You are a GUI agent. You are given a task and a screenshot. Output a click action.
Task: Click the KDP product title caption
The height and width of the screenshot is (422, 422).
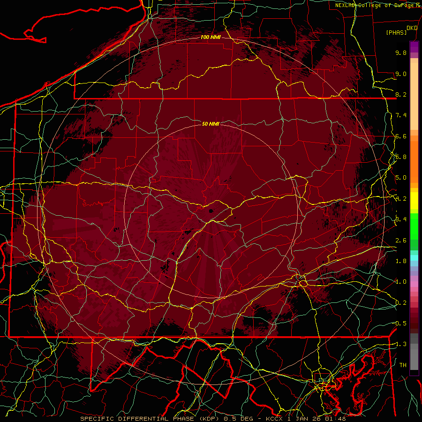[x=213, y=419]
